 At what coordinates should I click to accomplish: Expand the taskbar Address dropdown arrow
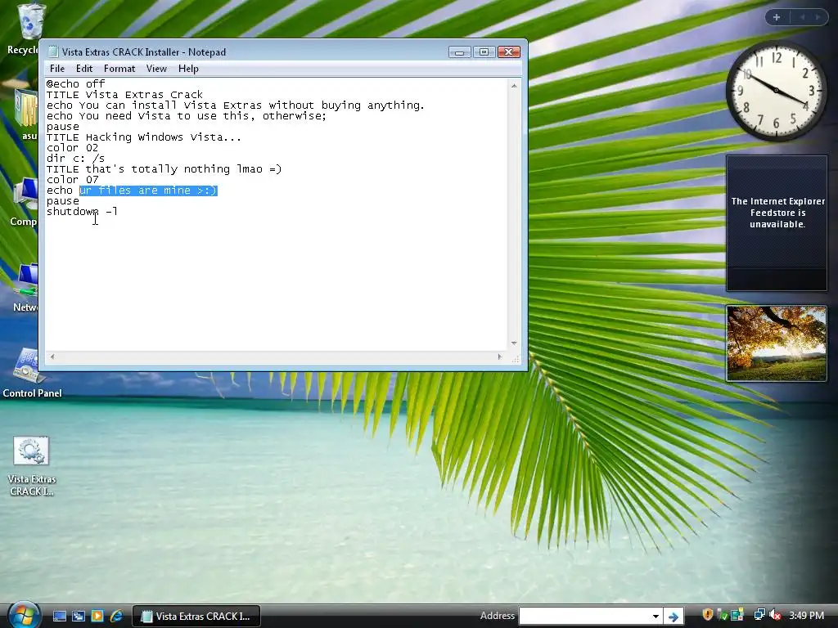[656, 617]
